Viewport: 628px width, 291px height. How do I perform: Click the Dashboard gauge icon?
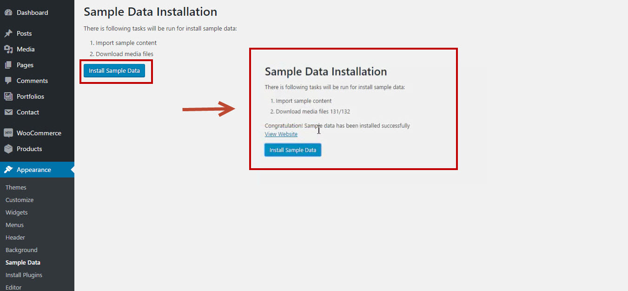click(8, 13)
